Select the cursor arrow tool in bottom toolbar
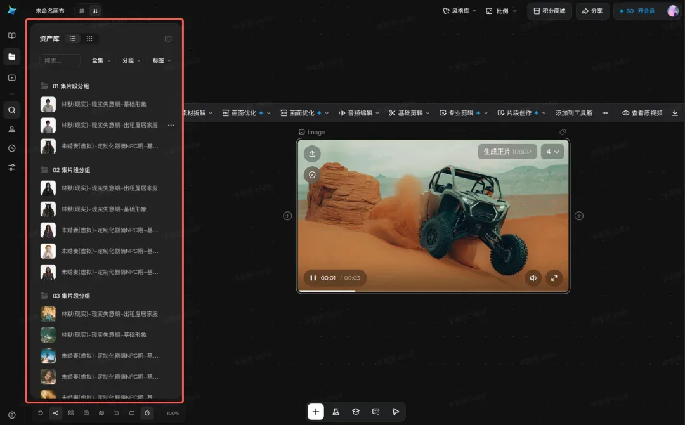Screen dimensions: 685x425 pyautogui.click(x=395, y=412)
